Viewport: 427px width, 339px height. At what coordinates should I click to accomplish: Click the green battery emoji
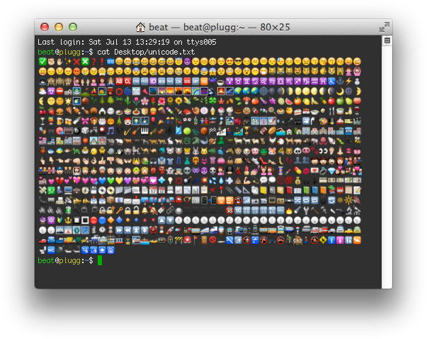click(x=68, y=210)
